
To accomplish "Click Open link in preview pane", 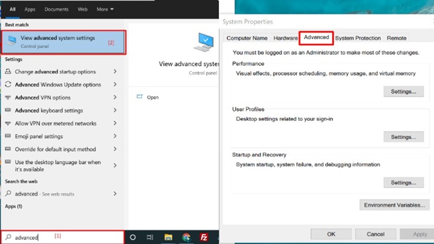I will tap(153, 98).
